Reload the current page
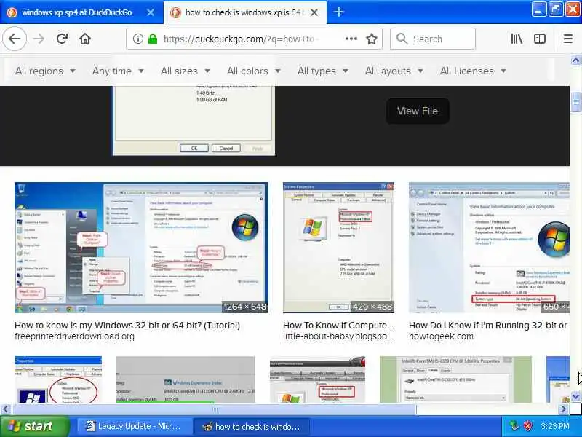Image resolution: width=582 pixels, height=437 pixels. pos(62,39)
